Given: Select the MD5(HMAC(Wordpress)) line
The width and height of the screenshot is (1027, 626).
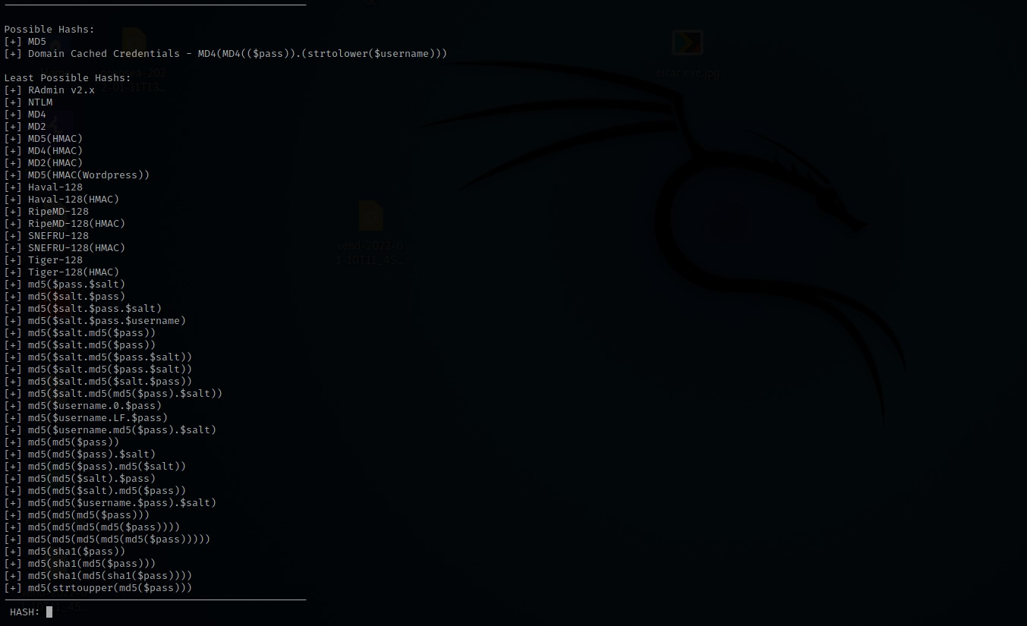Looking at the screenshot, I should (x=89, y=175).
